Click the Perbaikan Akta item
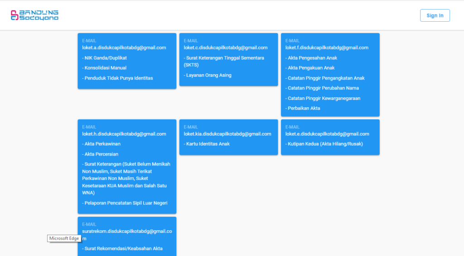This screenshot has height=256, width=464. pos(303,108)
